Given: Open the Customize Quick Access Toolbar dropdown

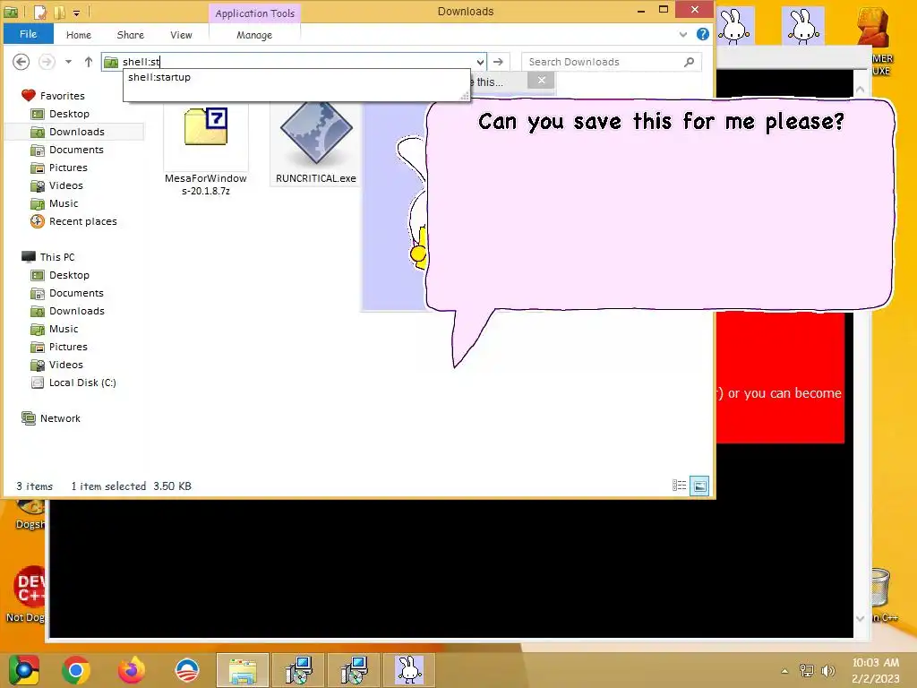Looking at the screenshot, I should pyautogui.click(x=77, y=12).
